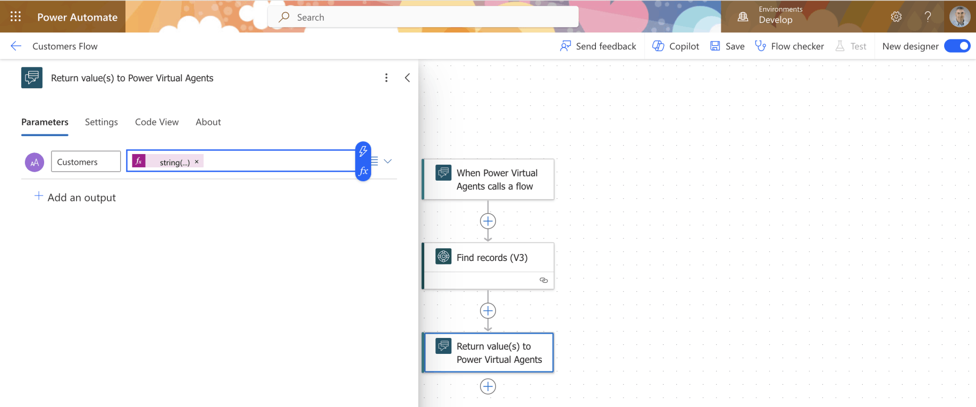This screenshot has height=407, width=976.
Task: Save the flow
Action: [x=727, y=46]
